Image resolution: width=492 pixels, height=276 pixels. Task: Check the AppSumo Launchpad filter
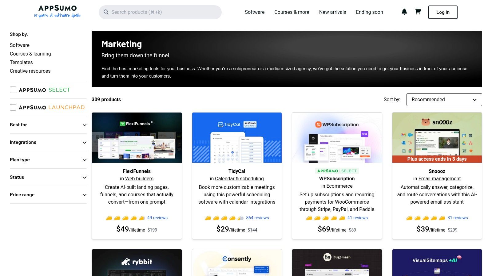[13, 107]
